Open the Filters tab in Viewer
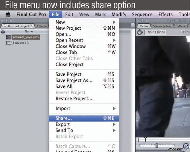 (181, 26)
